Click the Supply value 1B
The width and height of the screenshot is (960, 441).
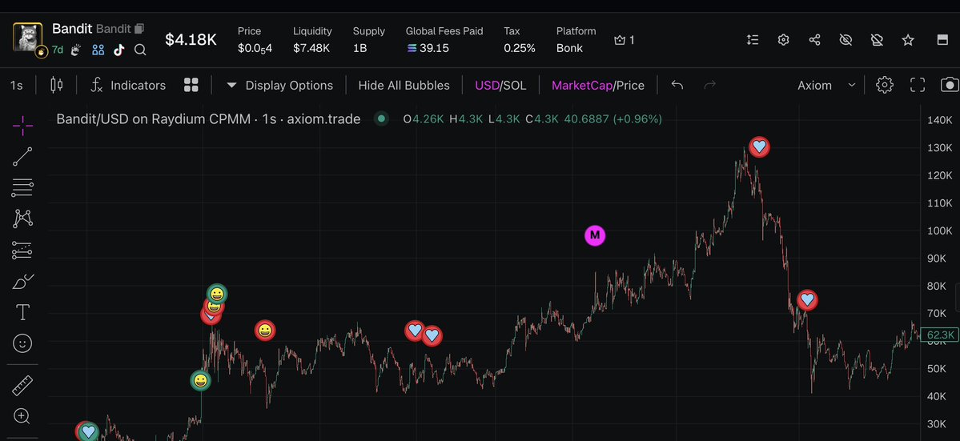(360, 48)
